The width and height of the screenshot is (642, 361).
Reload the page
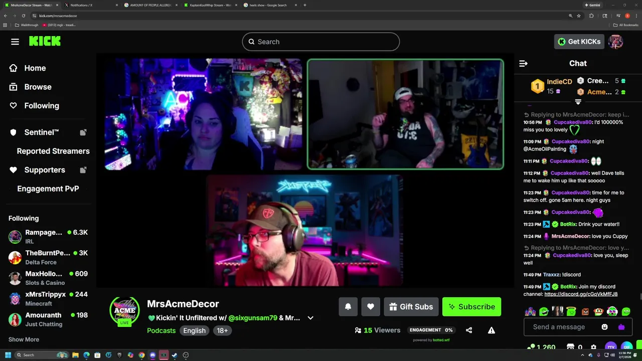23,16
